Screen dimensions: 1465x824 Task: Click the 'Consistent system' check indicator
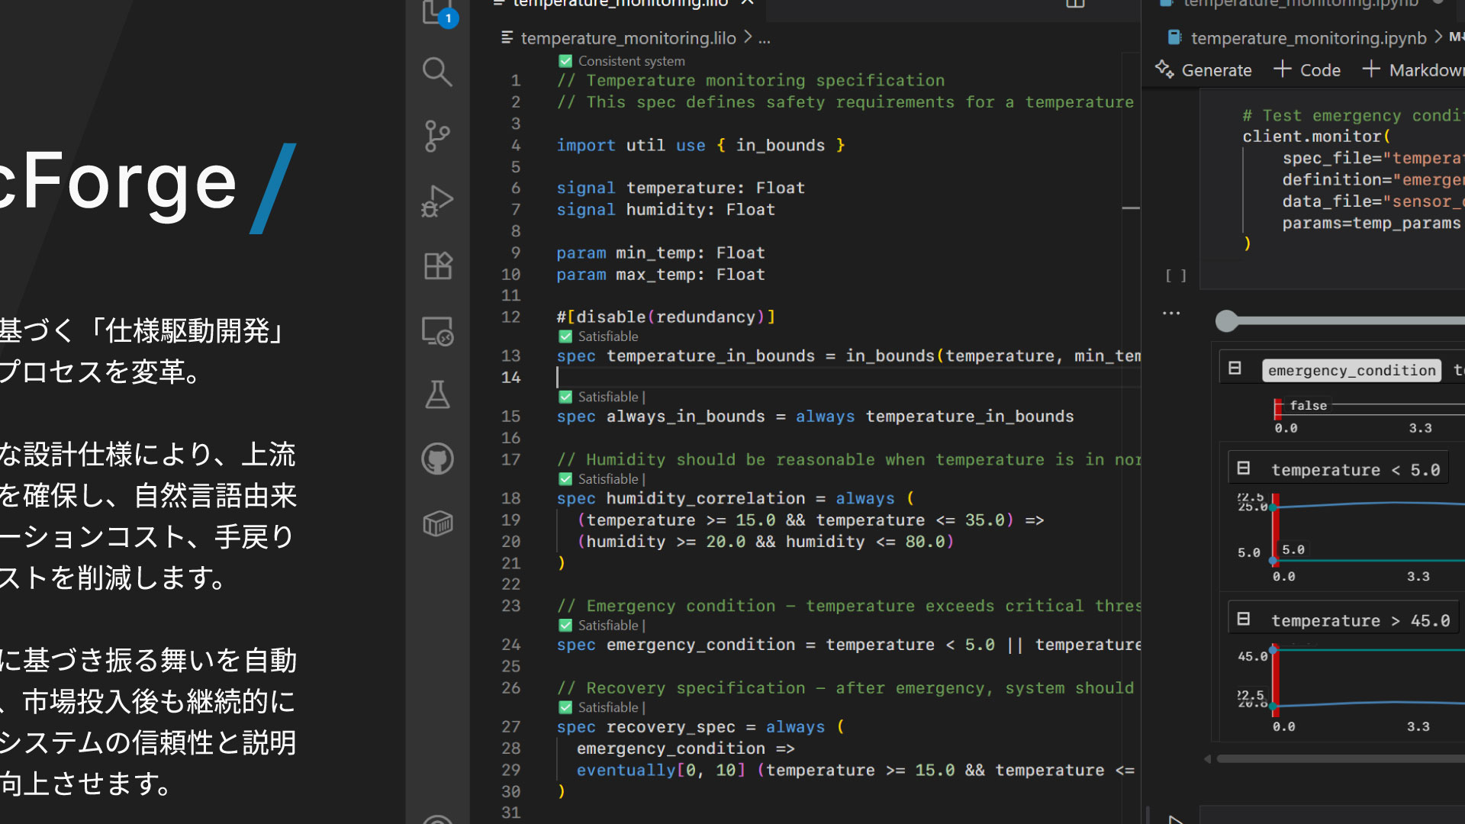[565, 61]
